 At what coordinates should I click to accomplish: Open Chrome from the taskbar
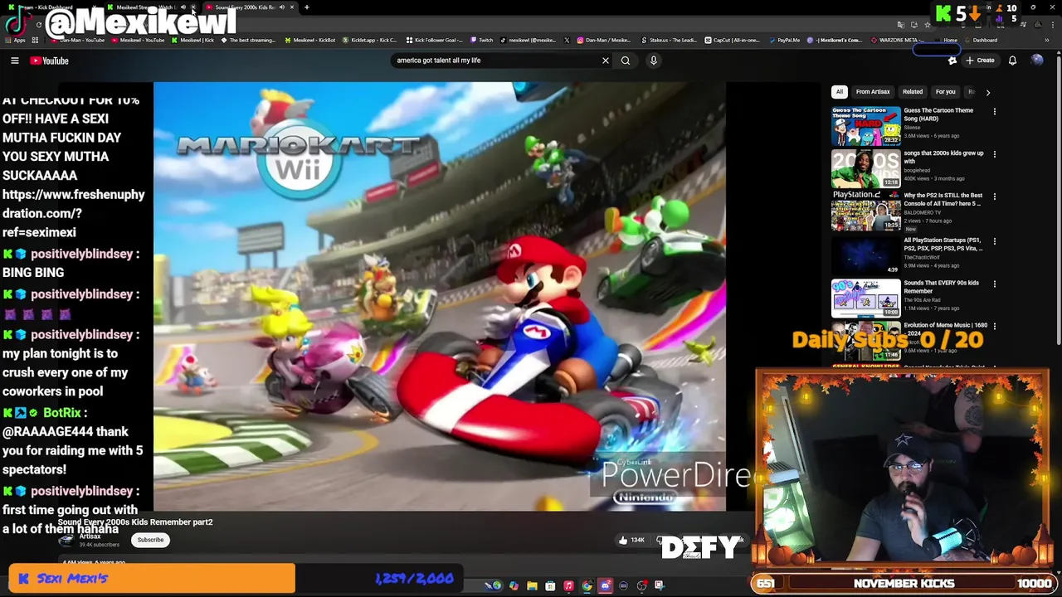click(587, 586)
